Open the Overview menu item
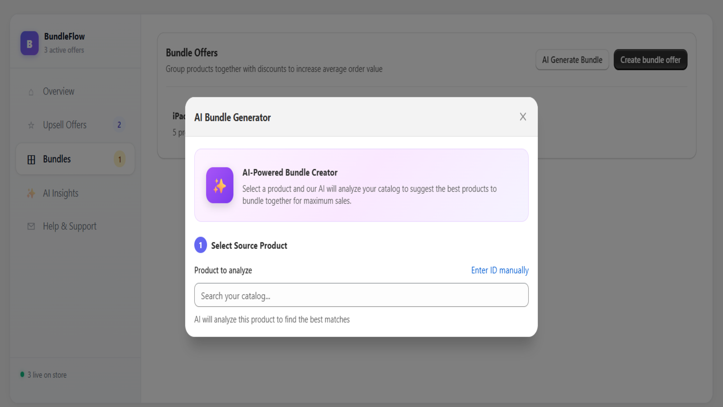 pyautogui.click(x=59, y=91)
